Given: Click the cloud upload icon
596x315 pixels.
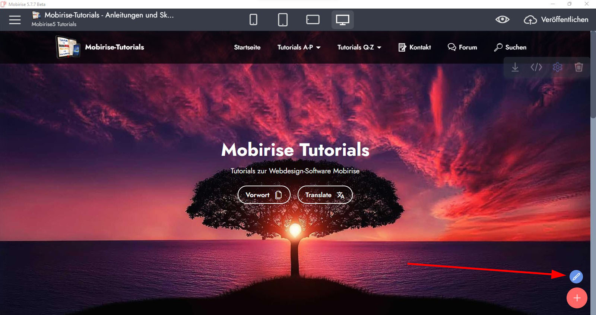Looking at the screenshot, I should coord(530,20).
